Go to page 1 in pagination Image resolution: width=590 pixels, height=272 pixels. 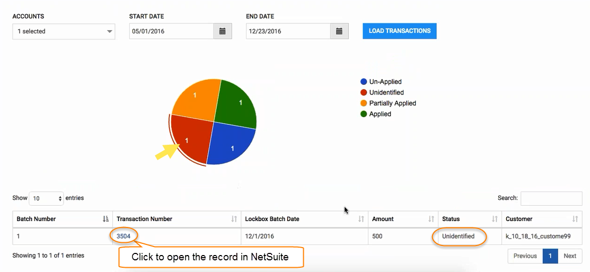pyautogui.click(x=550, y=256)
